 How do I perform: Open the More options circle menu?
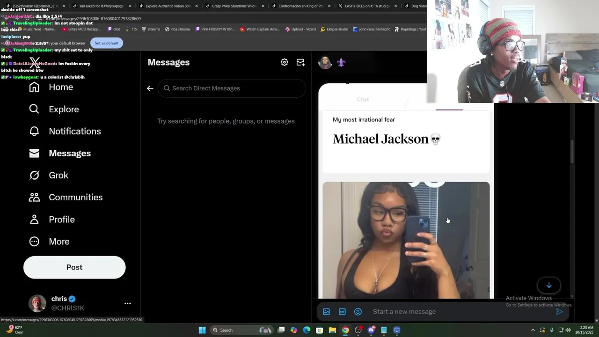(x=34, y=242)
